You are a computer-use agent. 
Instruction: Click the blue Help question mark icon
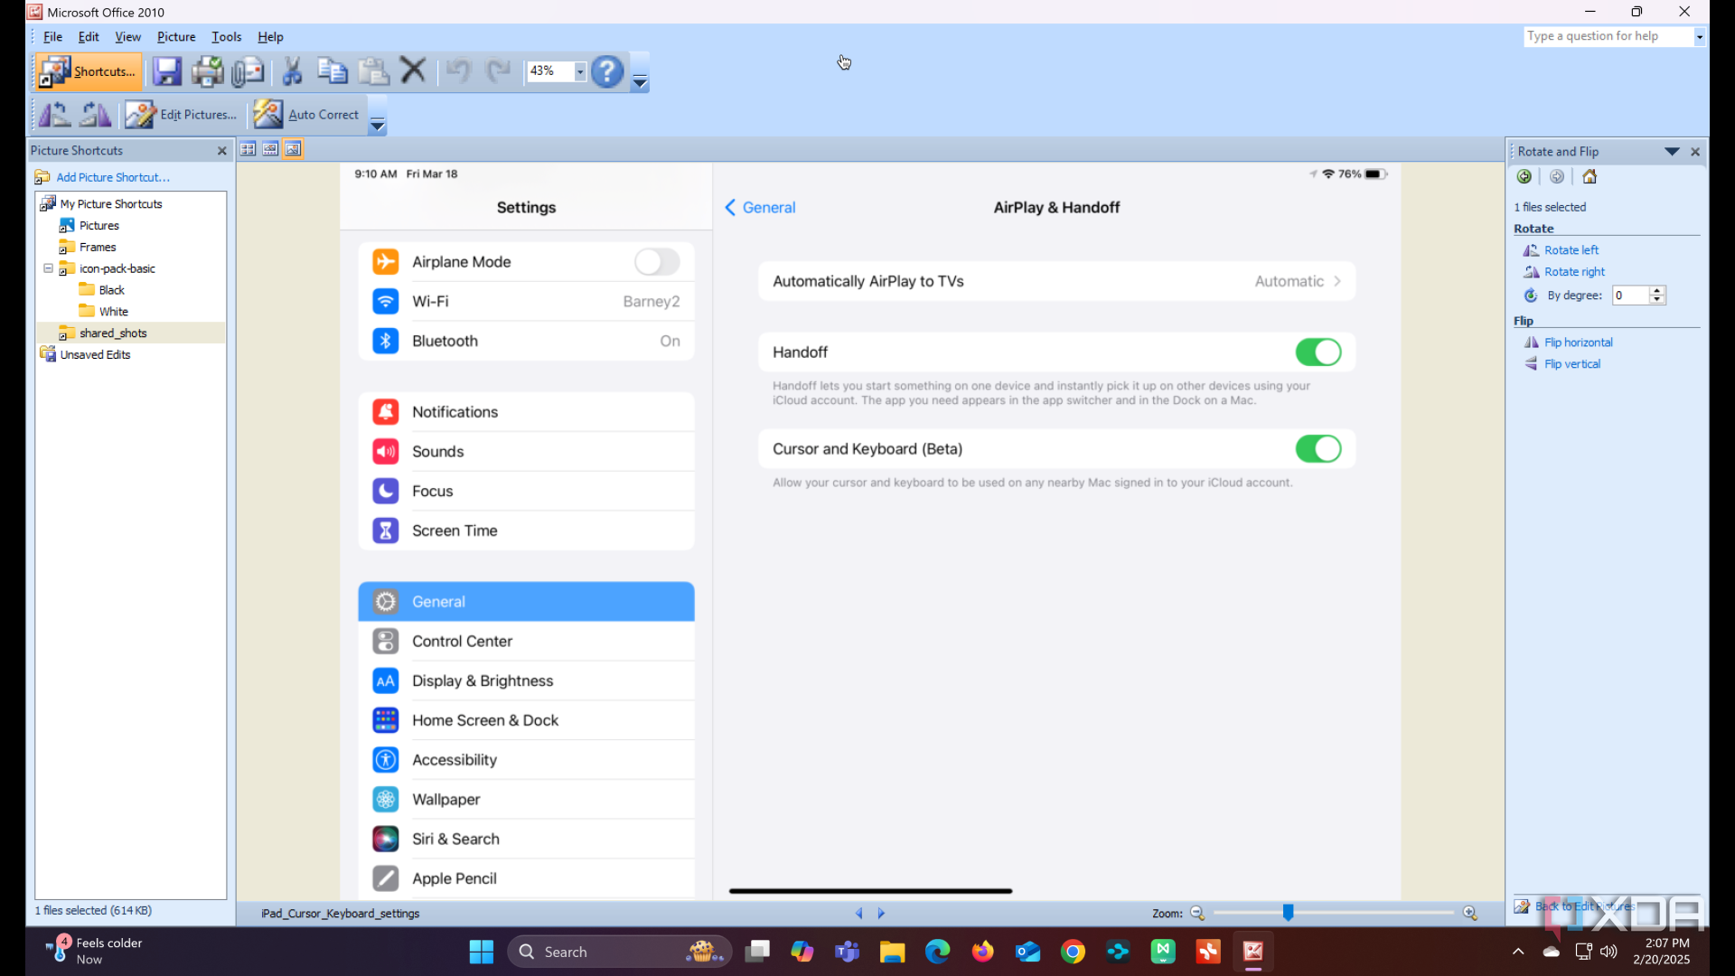pos(607,71)
